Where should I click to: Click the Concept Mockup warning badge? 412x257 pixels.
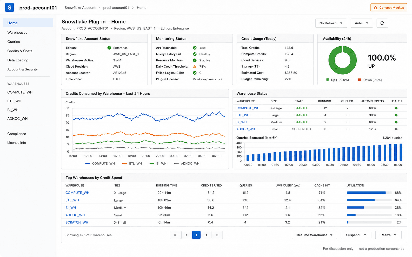pos(389,8)
